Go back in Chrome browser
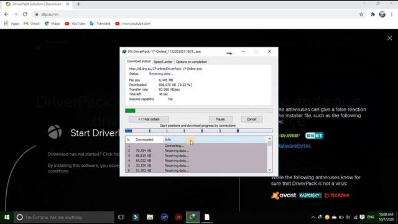The image size is (398, 224). pos(6,14)
